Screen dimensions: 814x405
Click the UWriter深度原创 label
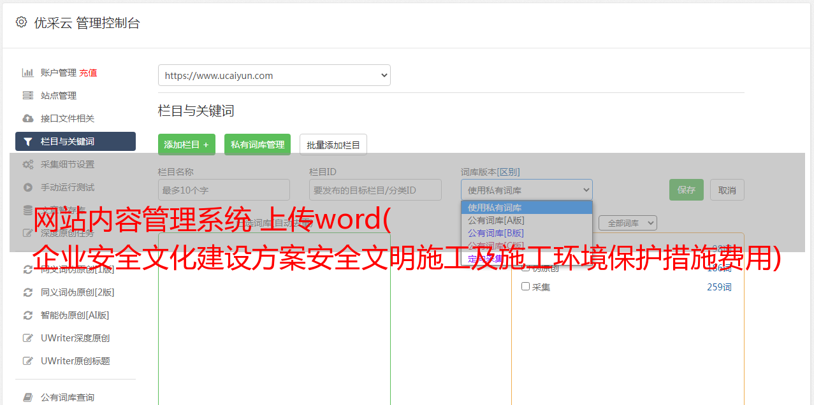[x=75, y=338]
